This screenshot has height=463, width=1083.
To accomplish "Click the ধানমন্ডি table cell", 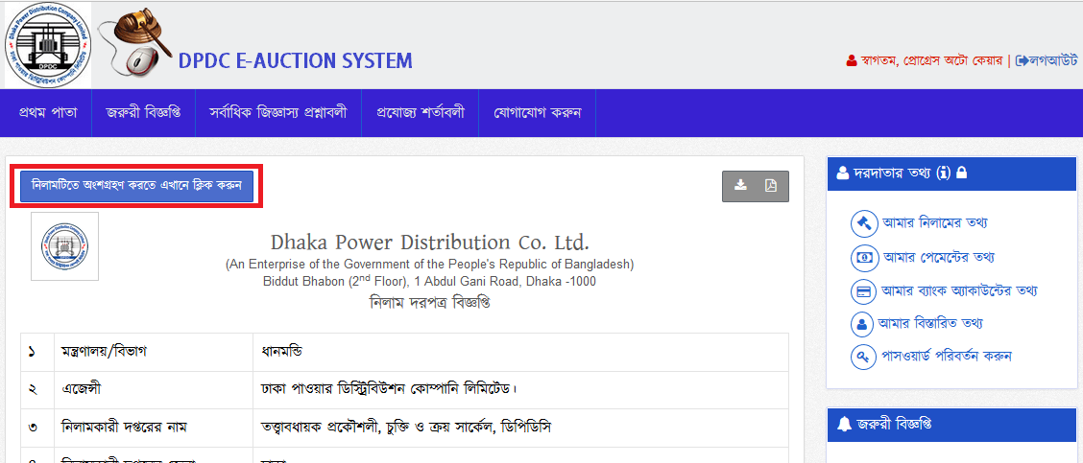I will click(520, 352).
